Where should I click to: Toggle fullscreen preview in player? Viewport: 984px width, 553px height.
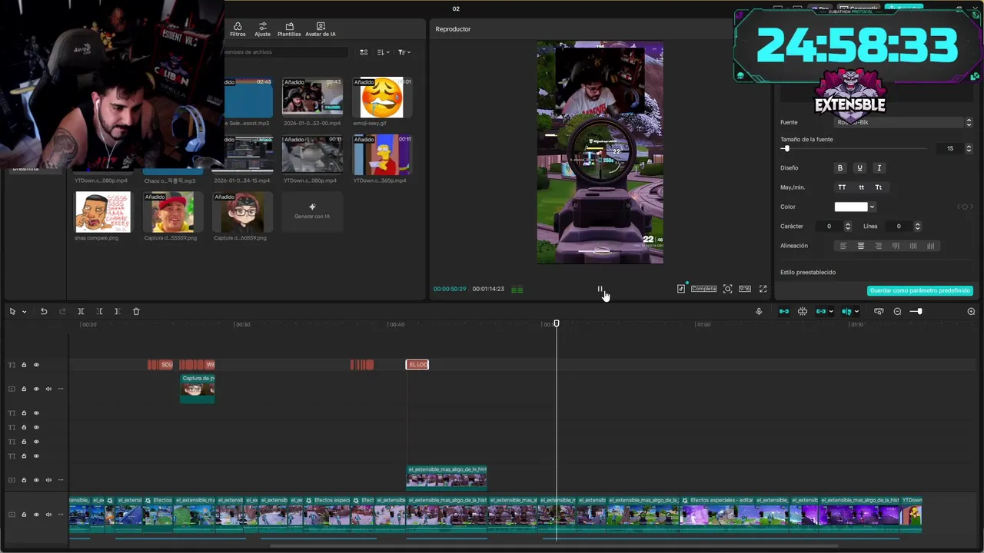tap(763, 289)
